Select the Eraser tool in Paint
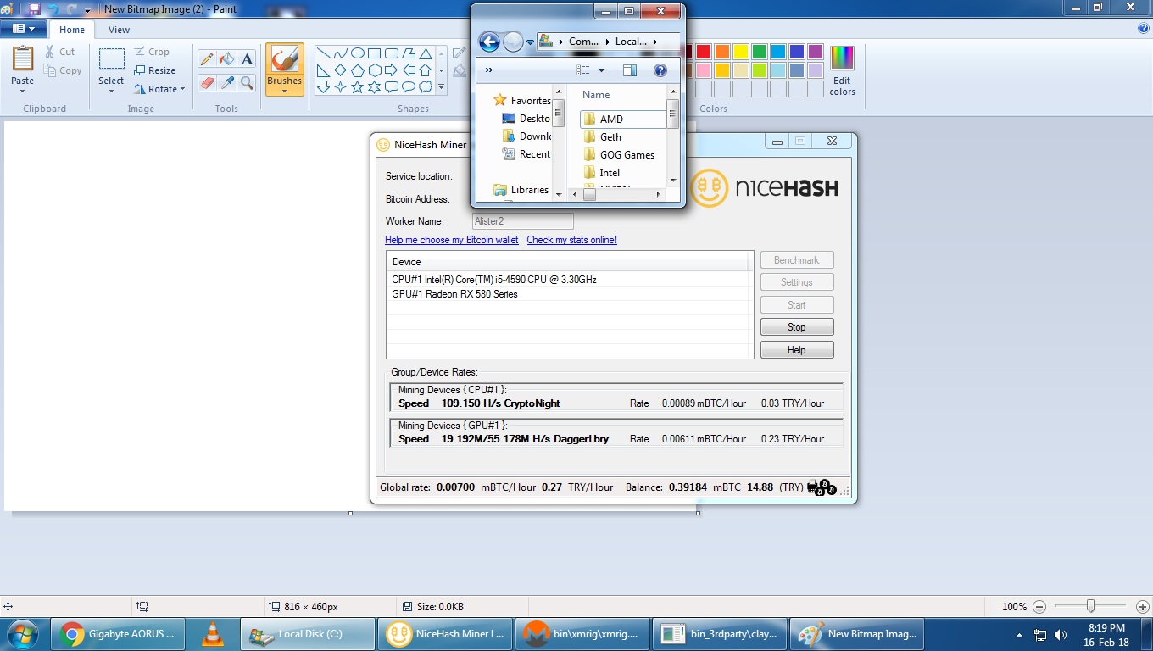 (206, 82)
